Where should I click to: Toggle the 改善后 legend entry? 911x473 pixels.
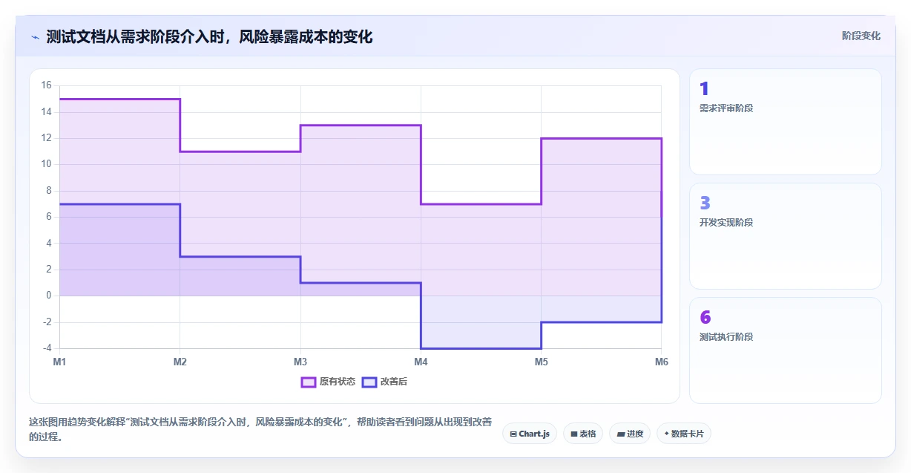coord(384,382)
